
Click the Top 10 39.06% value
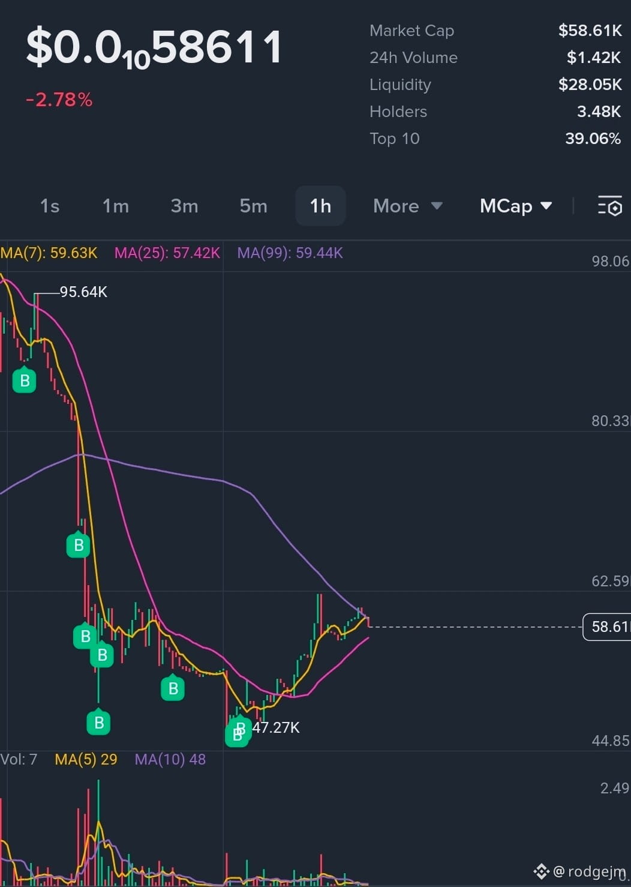[593, 139]
